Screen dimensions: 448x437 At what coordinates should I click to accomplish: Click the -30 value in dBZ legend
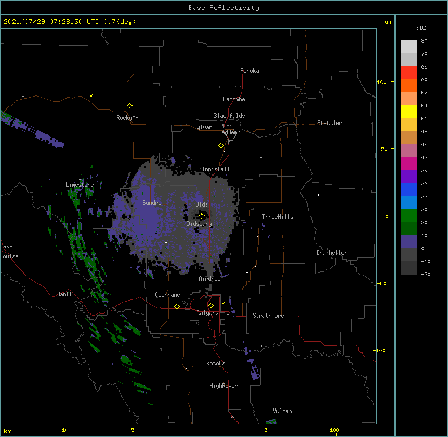point(426,274)
